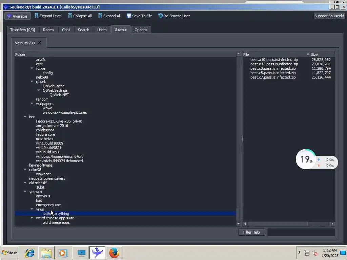Select Fedora-KDE-Live-x86_64-40 folder
Screen dimensions: 347x260
[x=59, y=122]
